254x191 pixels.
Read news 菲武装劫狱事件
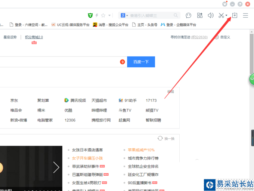pos(86,166)
